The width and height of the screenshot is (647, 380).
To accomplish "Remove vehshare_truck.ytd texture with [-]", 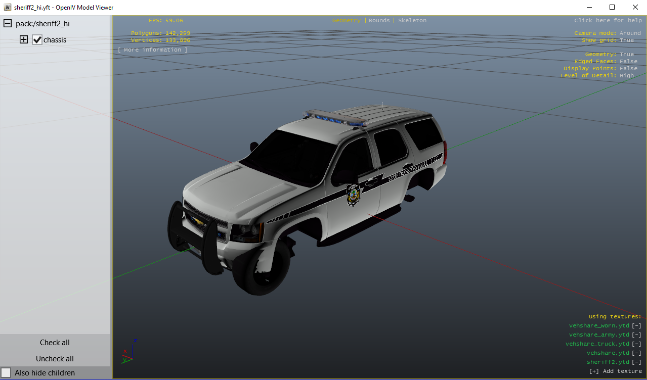I will coord(636,344).
